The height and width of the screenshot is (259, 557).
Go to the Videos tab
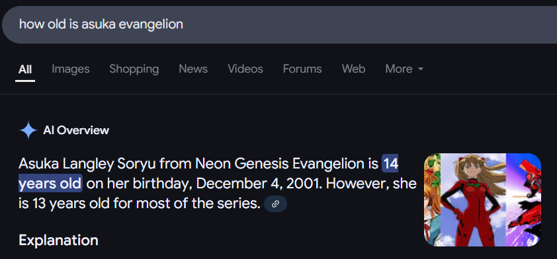pyautogui.click(x=245, y=69)
